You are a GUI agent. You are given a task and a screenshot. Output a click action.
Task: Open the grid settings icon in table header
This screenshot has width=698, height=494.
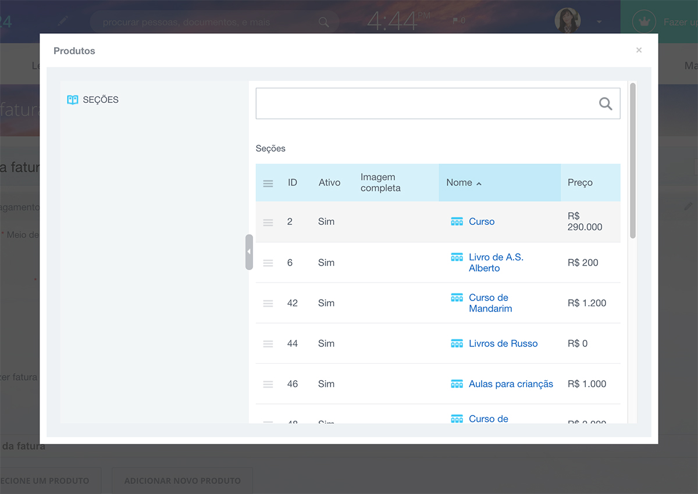[x=268, y=183]
